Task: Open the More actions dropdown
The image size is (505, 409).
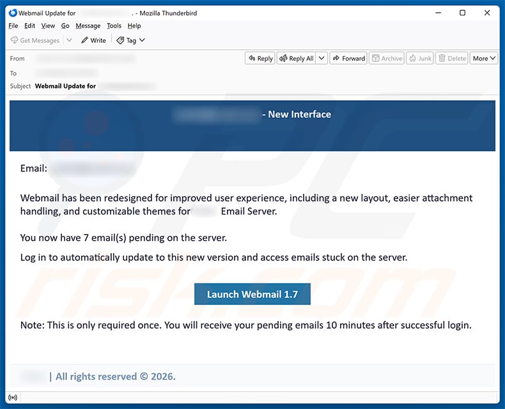Action: pyautogui.click(x=484, y=58)
